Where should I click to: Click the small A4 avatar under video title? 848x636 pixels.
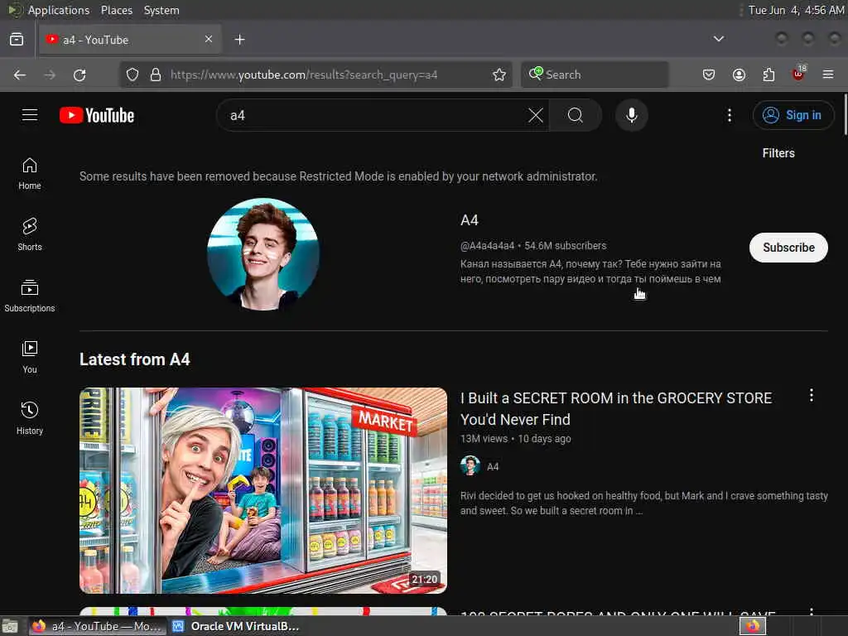tap(470, 465)
